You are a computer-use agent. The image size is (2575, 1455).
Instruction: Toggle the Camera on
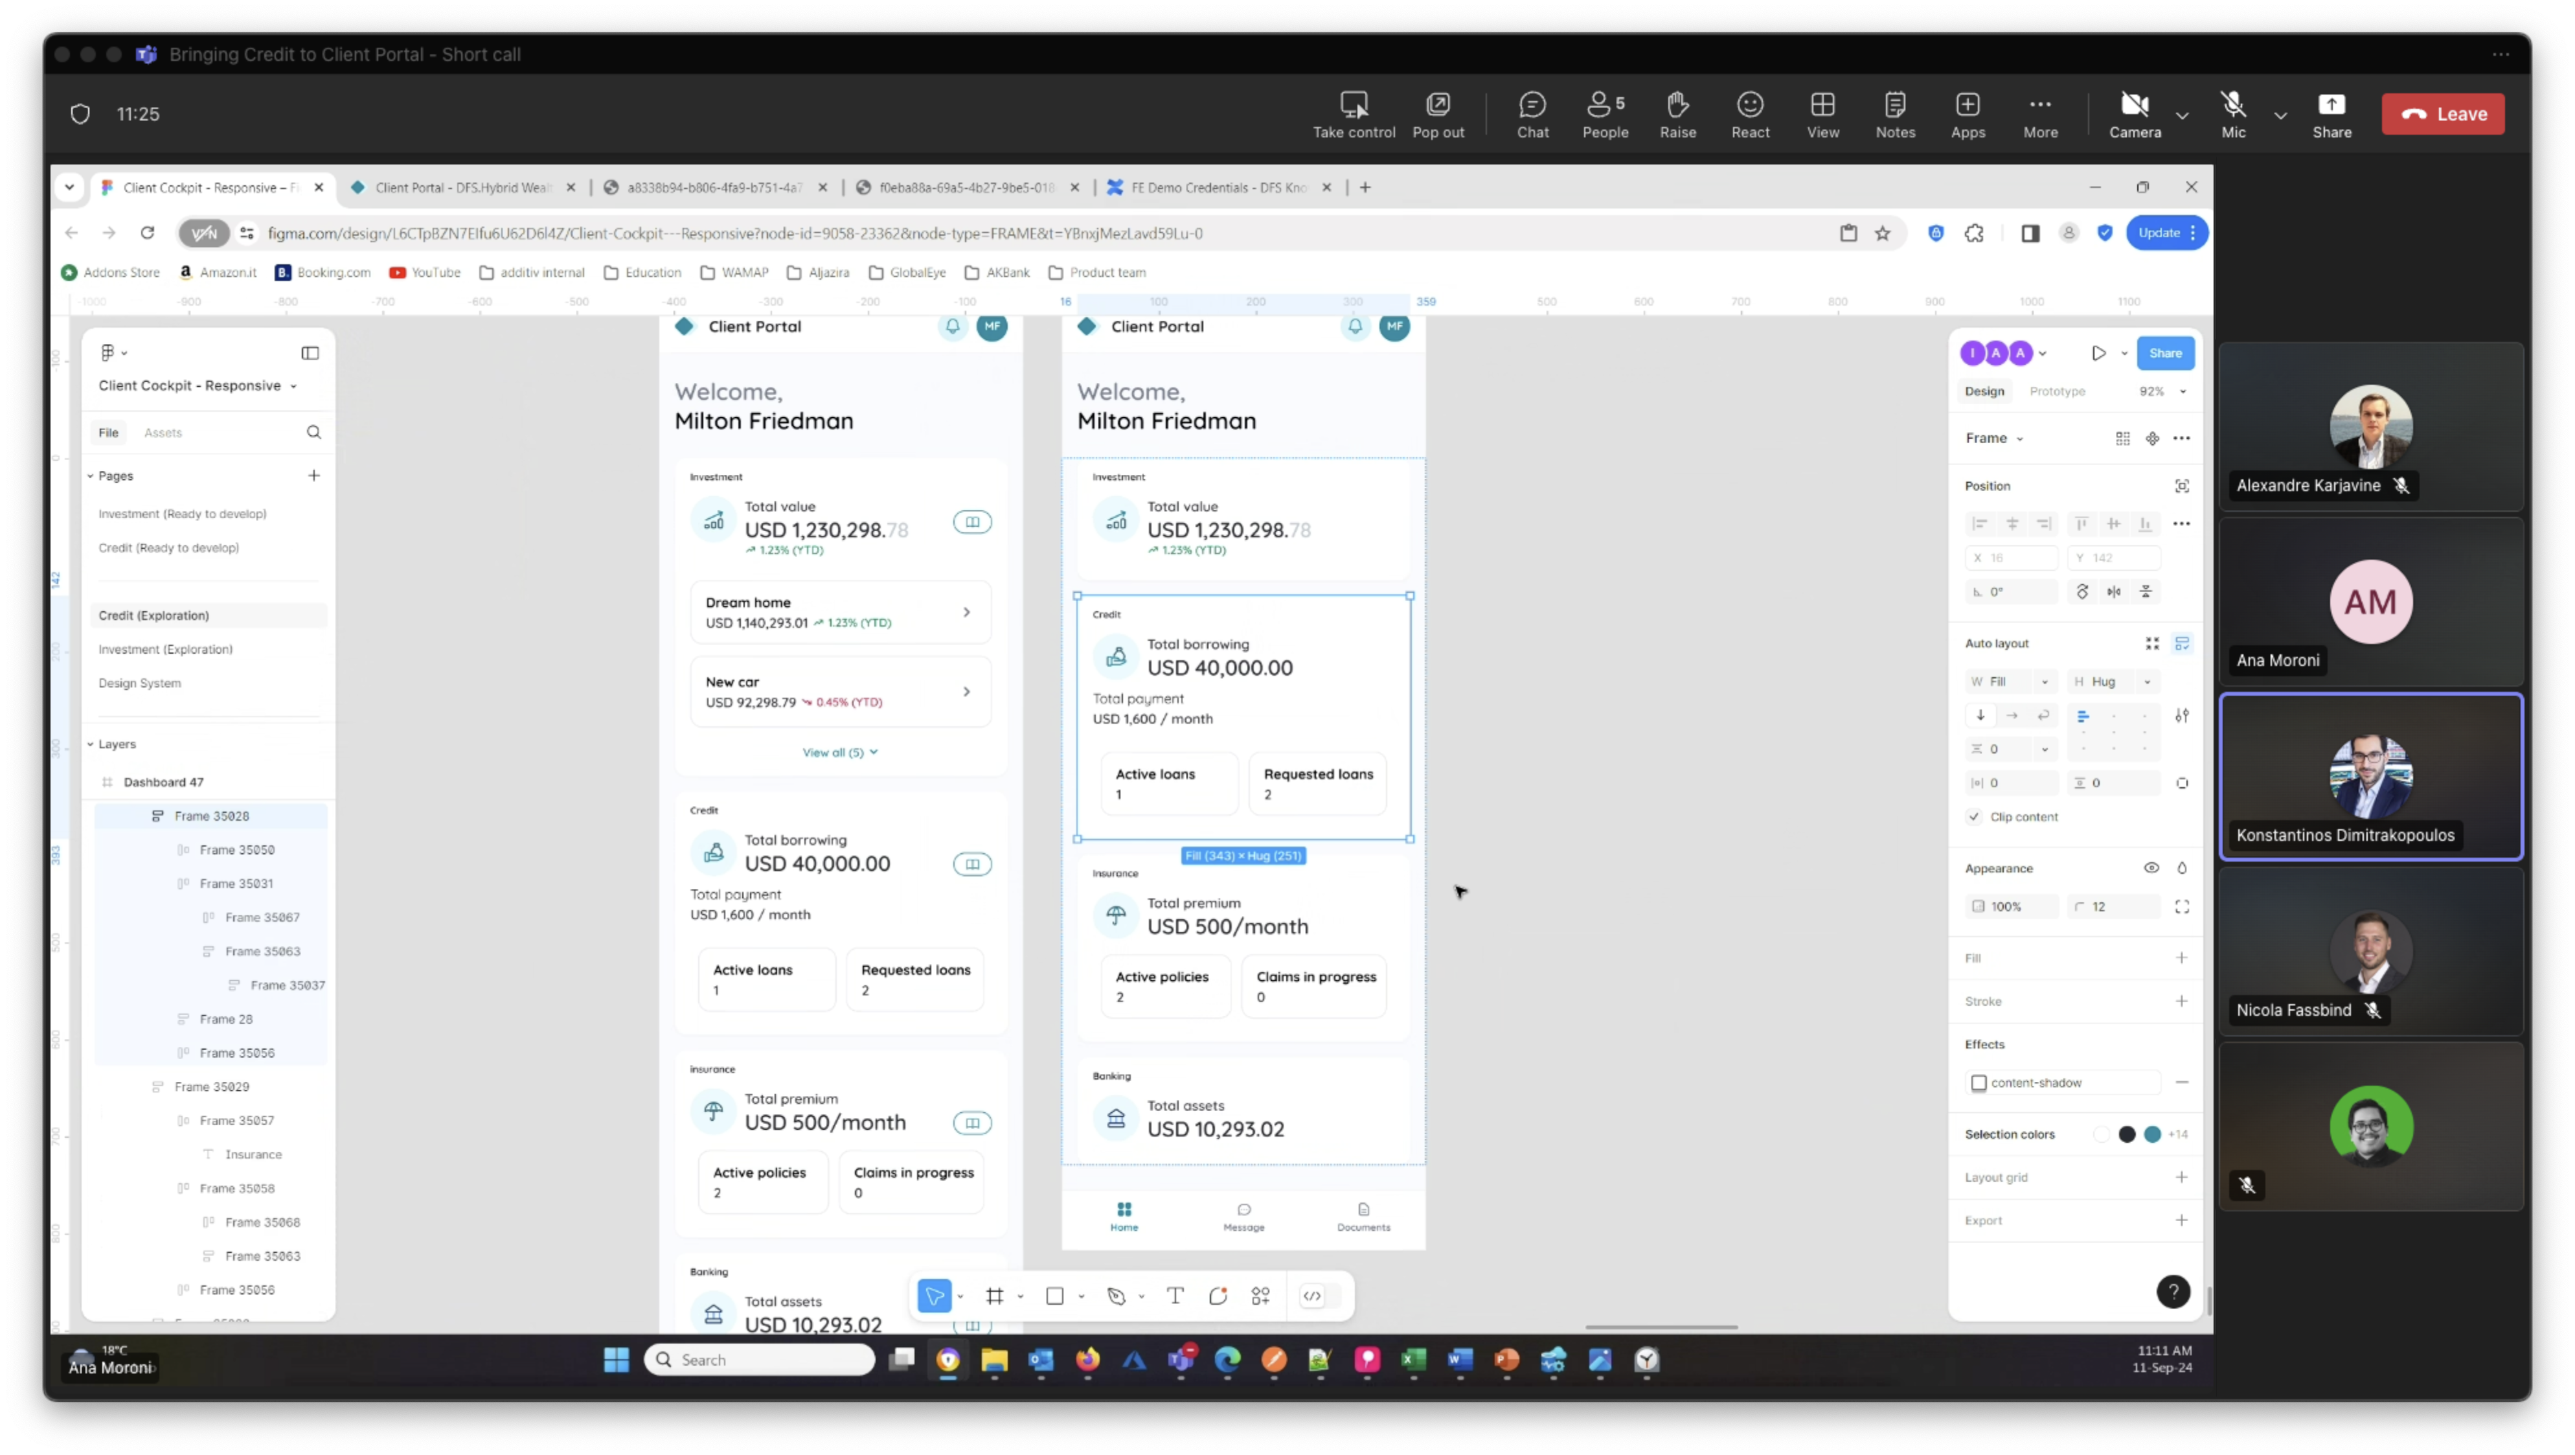(2134, 114)
